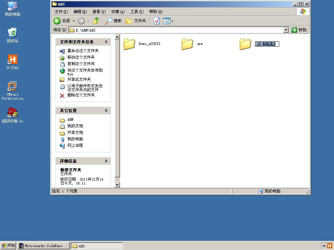
Task: Switch to Metrowerks CodeWarrior taskbar button
Action: coord(44,246)
